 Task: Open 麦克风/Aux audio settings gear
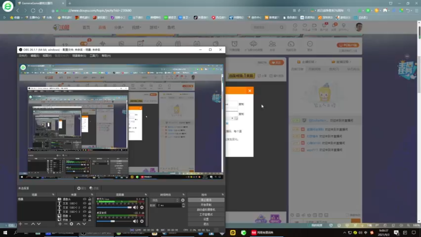[x=142, y=208]
